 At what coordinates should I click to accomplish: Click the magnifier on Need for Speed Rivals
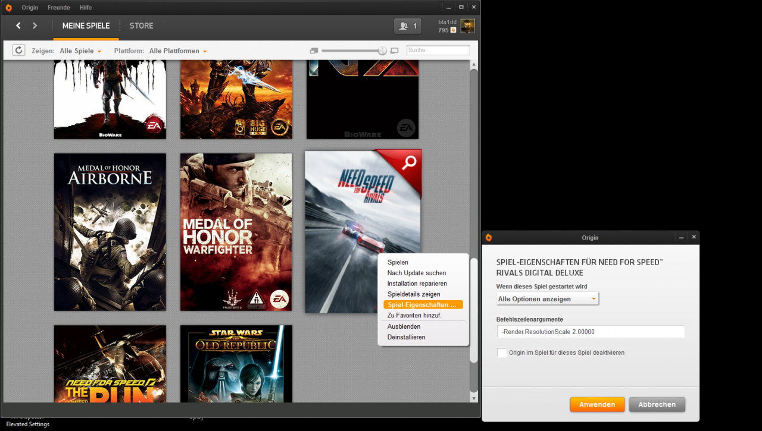pos(409,163)
